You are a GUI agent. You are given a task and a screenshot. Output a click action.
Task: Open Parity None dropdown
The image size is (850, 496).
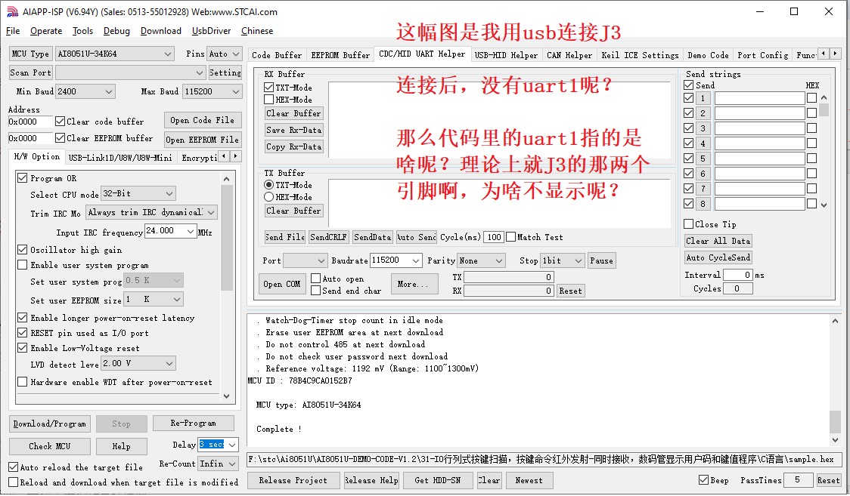pyautogui.click(x=482, y=260)
